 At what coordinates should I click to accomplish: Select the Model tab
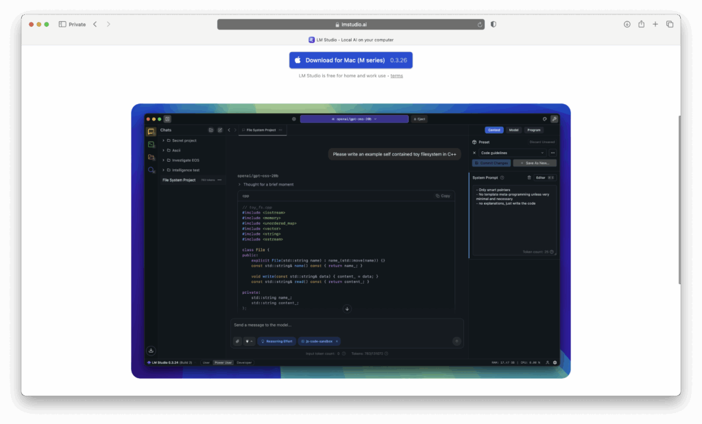coord(513,130)
